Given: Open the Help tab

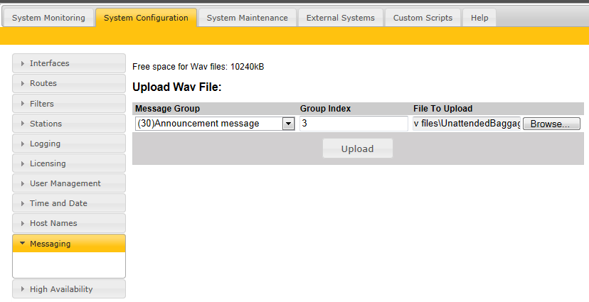Looking at the screenshot, I should [x=479, y=18].
